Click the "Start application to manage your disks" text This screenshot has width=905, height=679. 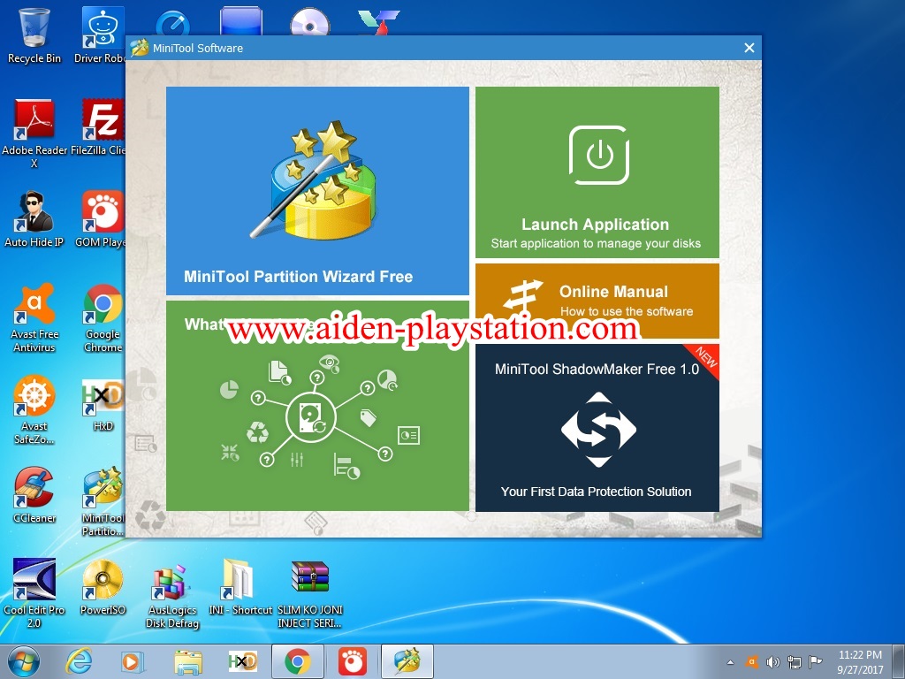coord(596,243)
